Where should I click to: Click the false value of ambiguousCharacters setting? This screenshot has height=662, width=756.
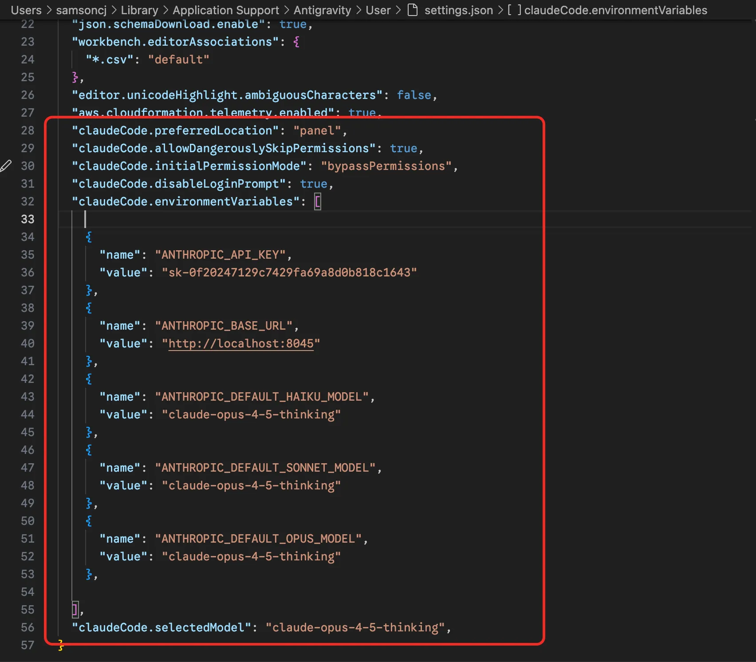click(414, 95)
